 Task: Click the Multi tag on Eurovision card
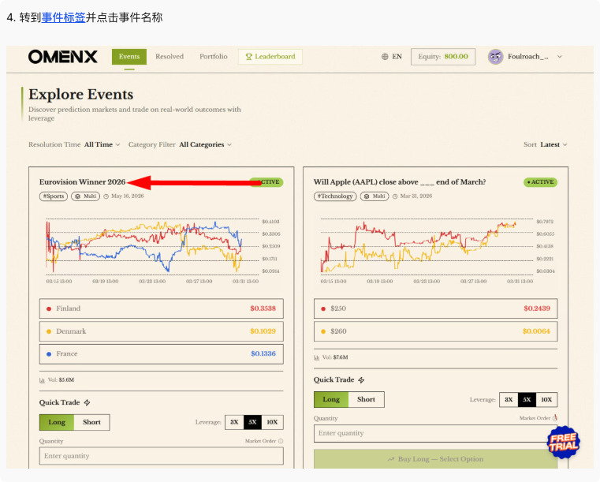click(x=85, y=196)
